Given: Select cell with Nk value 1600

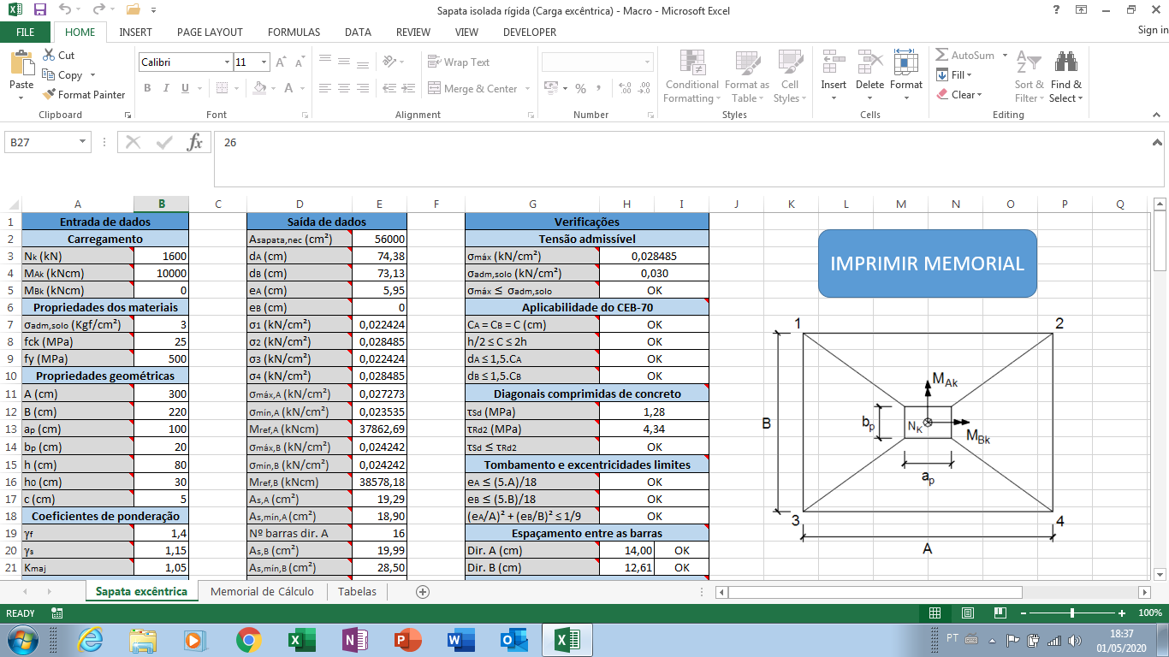Looking at the screenshot, I should (x=161, y=256).
